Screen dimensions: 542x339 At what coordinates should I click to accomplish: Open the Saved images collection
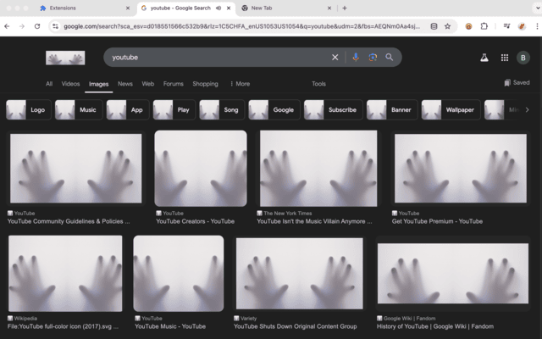pyautogui.click(x=517, y=83)
